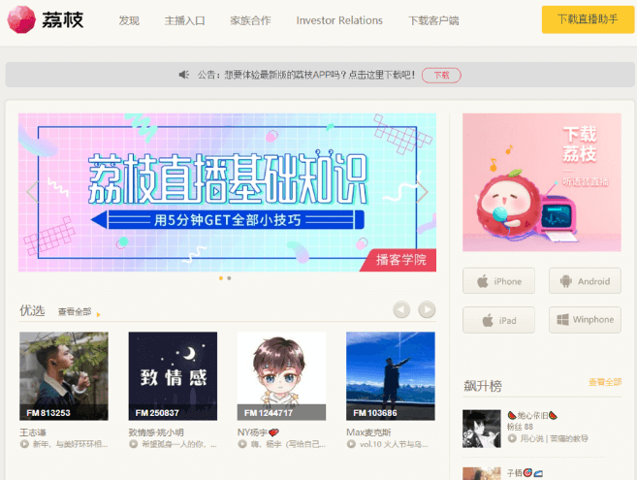Image resolution: width=637 pixels, height=480 pixels.
Task: Open the 下载荔枝 promo image
Action: click(542, 182)
